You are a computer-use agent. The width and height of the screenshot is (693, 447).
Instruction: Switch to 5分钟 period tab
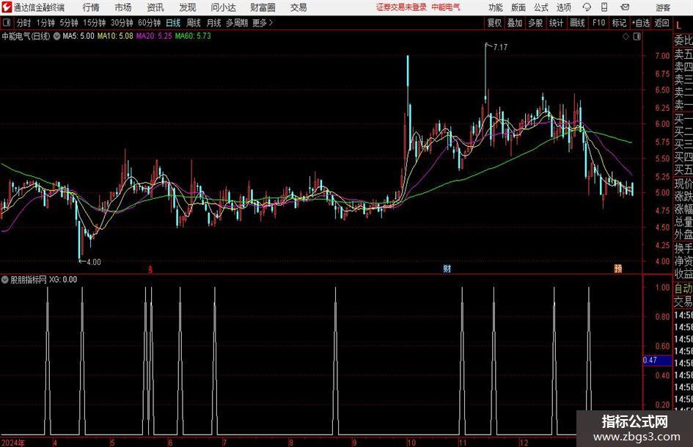68,23
